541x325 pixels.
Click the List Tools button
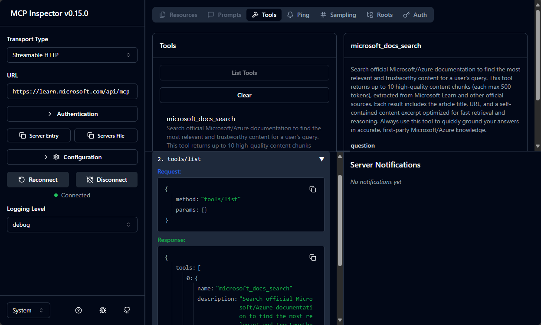point(244,73)
